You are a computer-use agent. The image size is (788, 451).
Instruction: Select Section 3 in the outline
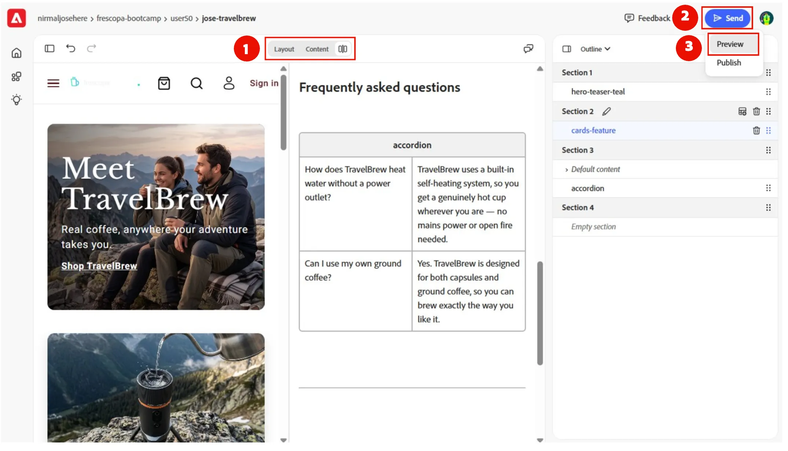[x=578, y=150]
